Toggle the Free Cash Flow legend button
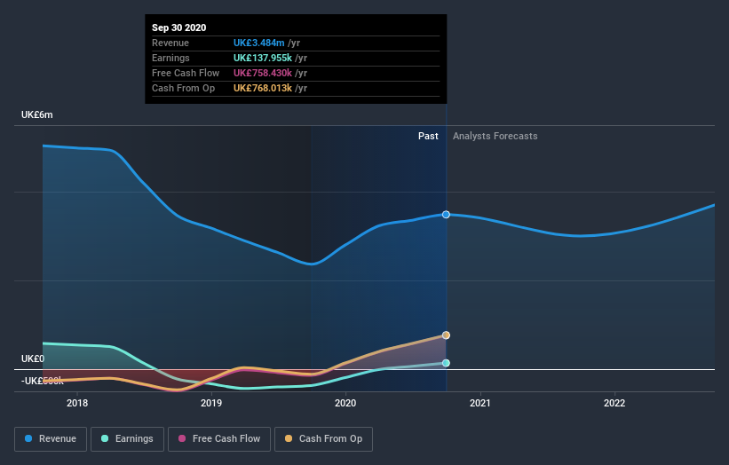Image resolution: width=729 pixels, height=465 pixels. [219, 439]
